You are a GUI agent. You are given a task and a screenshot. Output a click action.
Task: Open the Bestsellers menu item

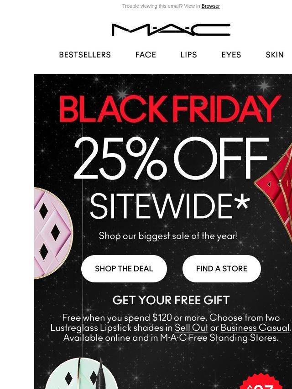(x=85, y=55)
